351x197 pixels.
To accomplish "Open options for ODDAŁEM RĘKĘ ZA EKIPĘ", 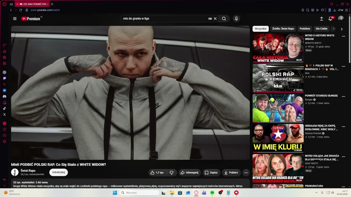I will (343, 127).
